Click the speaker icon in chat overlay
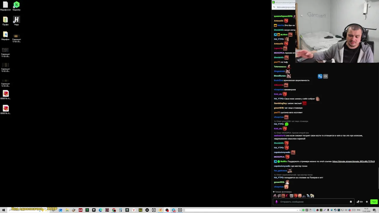This screenshot has height=213, width=379. point(325,76)
